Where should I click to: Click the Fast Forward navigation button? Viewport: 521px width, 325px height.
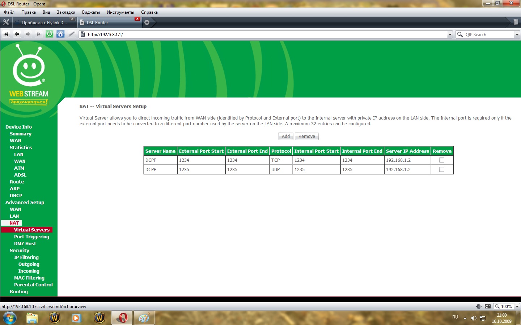pos(39,34)
